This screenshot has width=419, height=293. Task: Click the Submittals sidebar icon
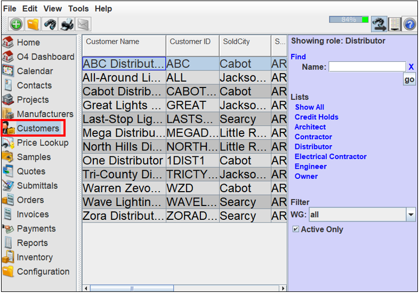click(x=8, y=185)
